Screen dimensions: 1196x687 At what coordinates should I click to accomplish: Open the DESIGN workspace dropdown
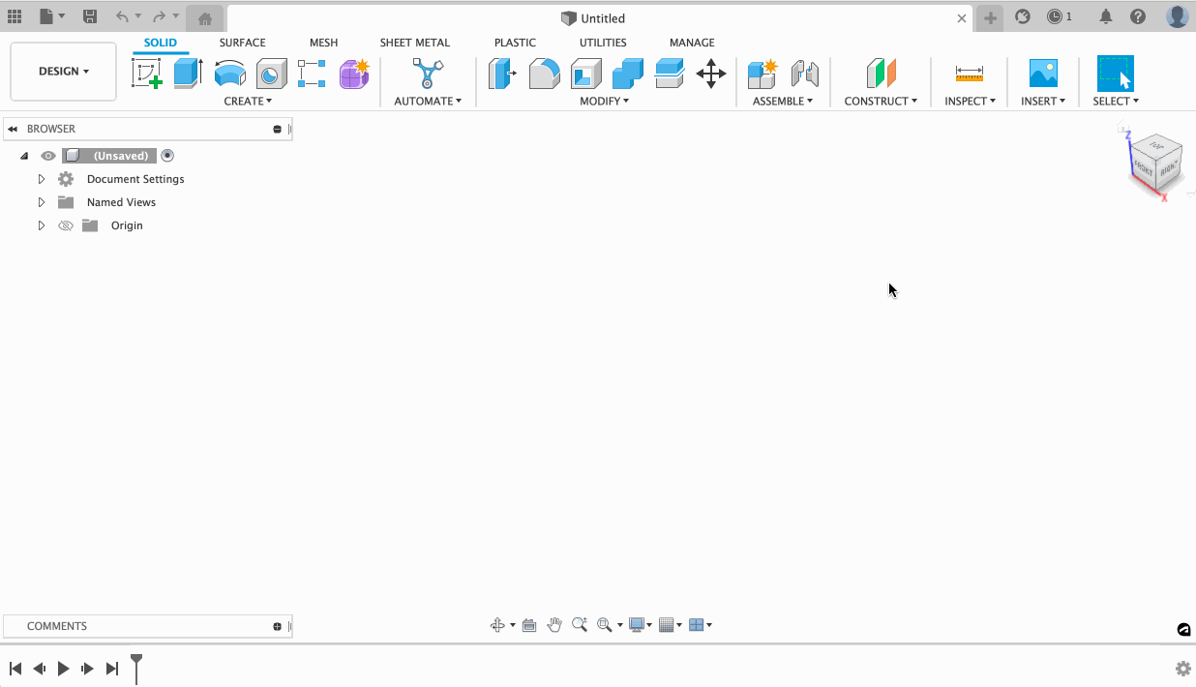pyautogui.click(x=64, y=72)
